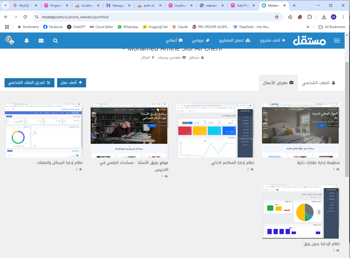Expand the tab search dropdown arrow
Screen dimensions: 350x258
pos(5,5)
